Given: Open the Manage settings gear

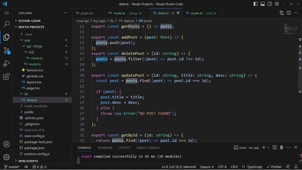Looking at the screenshot, I should pyautogui.click(x=7, y=157).
